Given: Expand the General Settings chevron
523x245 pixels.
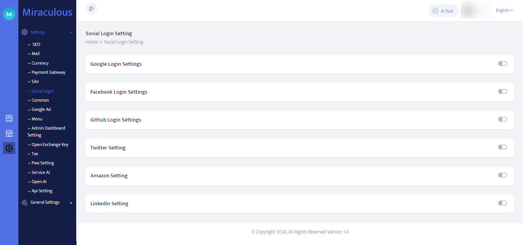Looking at the screenshot, I should 71,203.
